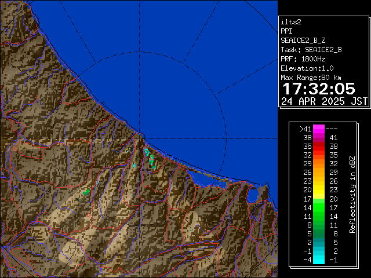The width and height of the screenshot is (371, 278).
Task: Click the date 24 APR 2025 JST
Action: [324, 101]
